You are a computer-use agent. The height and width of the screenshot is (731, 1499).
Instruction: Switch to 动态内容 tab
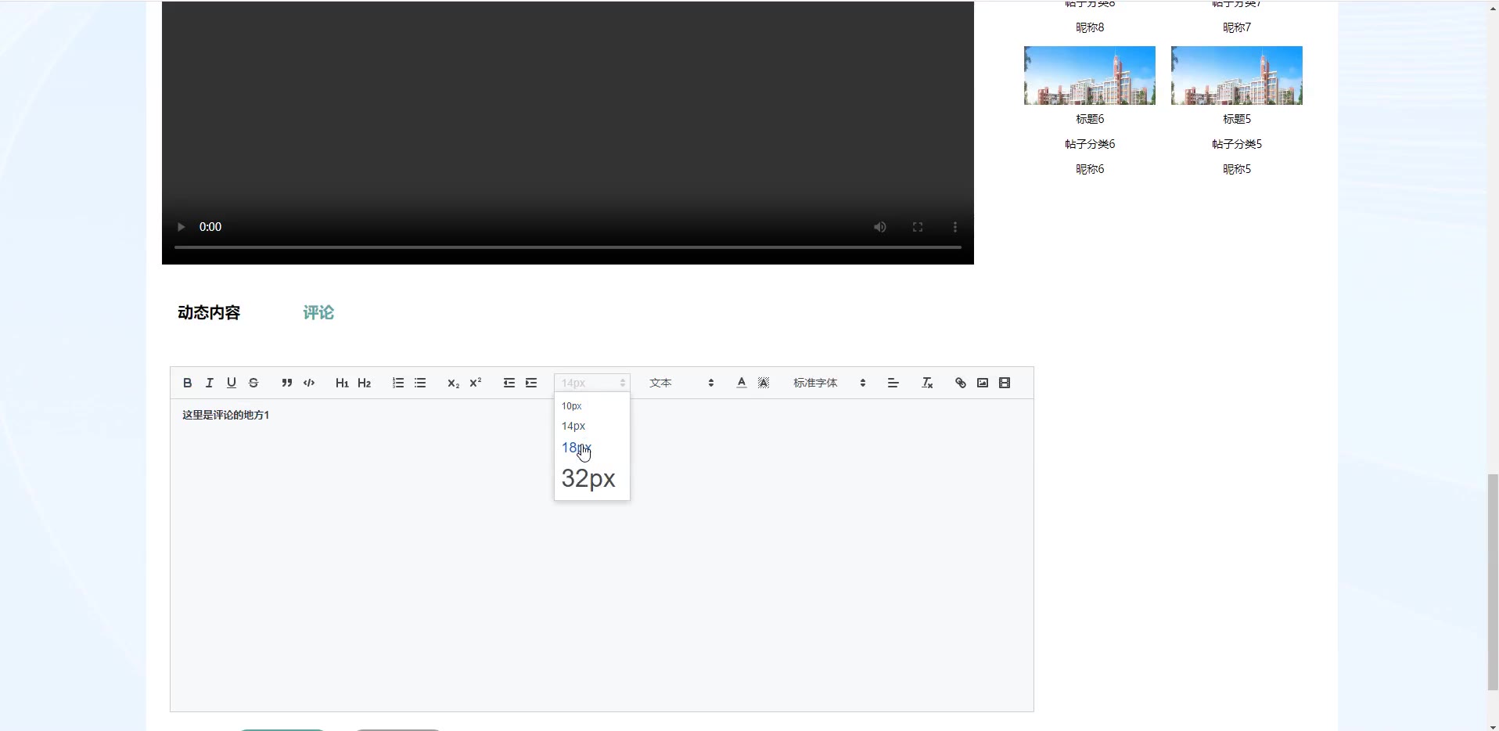[x=209, y=312]
